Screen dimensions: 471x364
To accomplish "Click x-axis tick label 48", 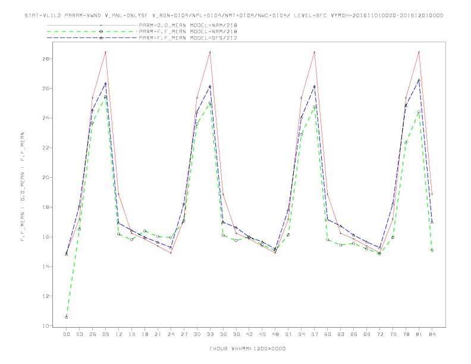I will pyautogui.click(x=275, y=334).
